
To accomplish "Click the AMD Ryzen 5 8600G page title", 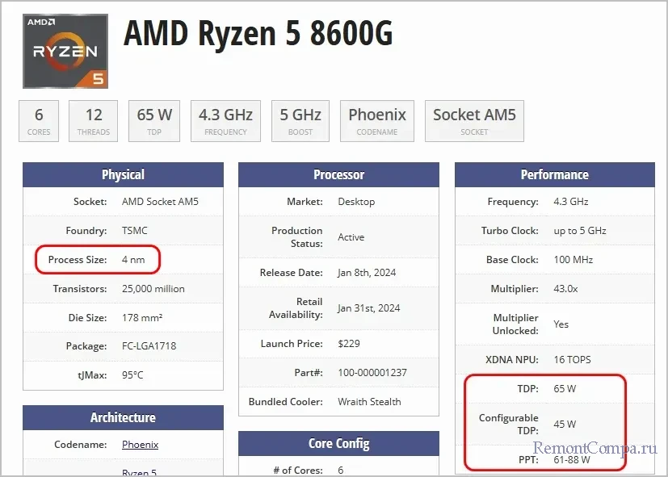I will point(258,34).
